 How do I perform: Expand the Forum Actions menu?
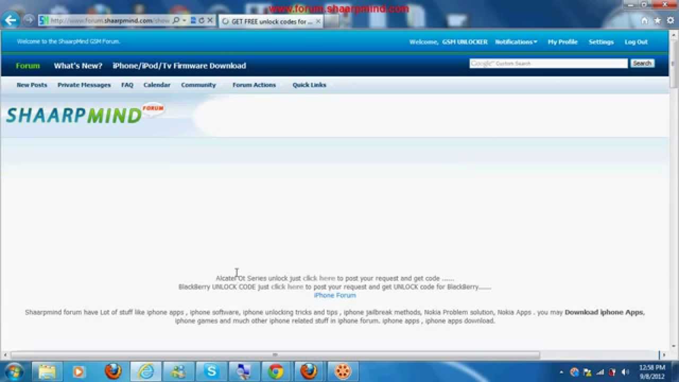[254, 85]
